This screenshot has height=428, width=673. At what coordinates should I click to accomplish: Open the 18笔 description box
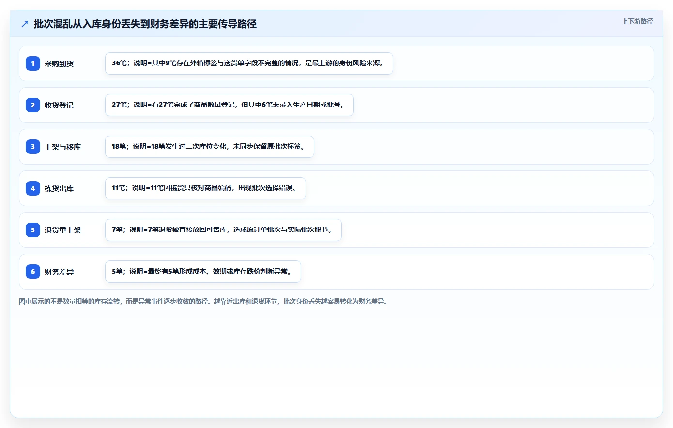click(210, 147)
